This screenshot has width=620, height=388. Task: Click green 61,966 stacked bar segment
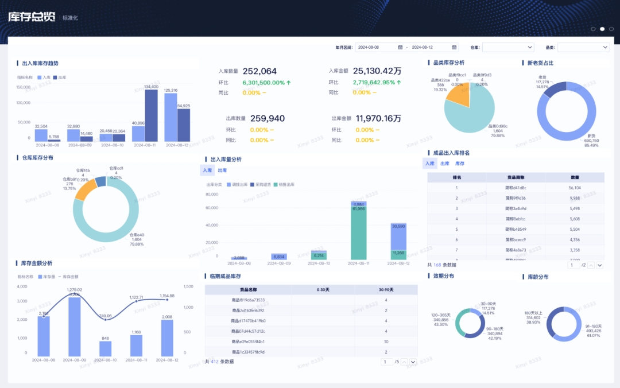[359, 234]
